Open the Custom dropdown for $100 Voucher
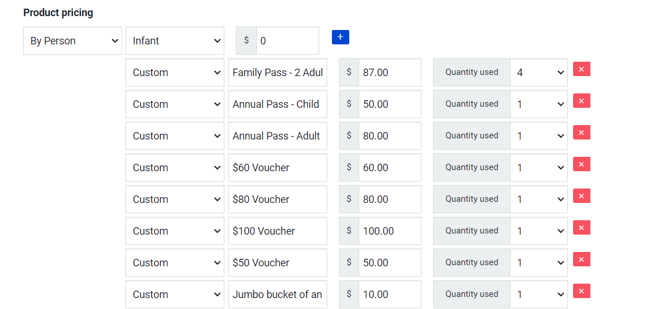 pos(175,231)
